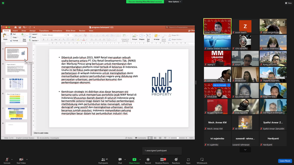This screenshot has height=165, width=294.
Task: Click the Reset slide button
Action: (33, 38)
